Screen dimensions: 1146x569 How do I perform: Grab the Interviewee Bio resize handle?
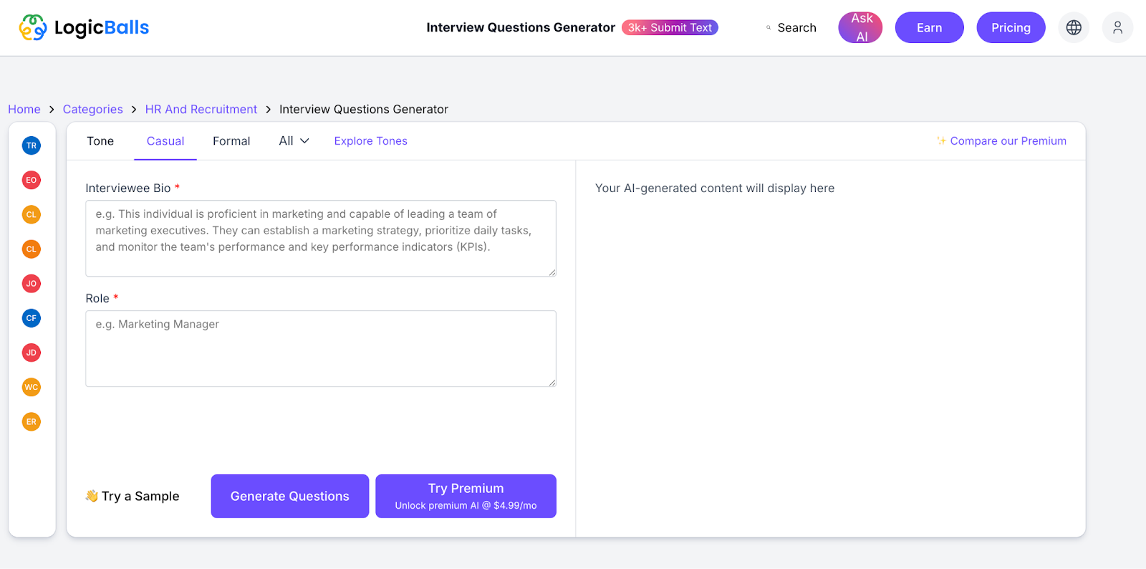[x=552, y=272]
